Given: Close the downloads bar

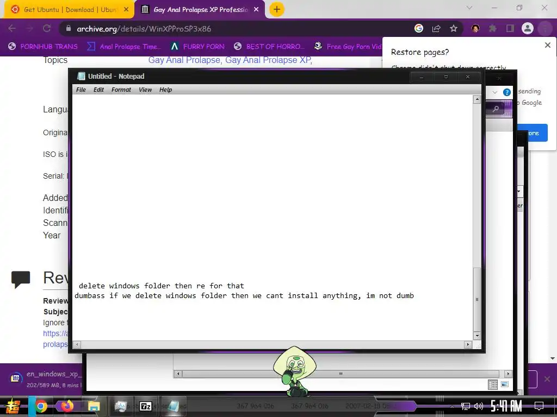Looking at the screenshot, I should [x=547, y=379].
